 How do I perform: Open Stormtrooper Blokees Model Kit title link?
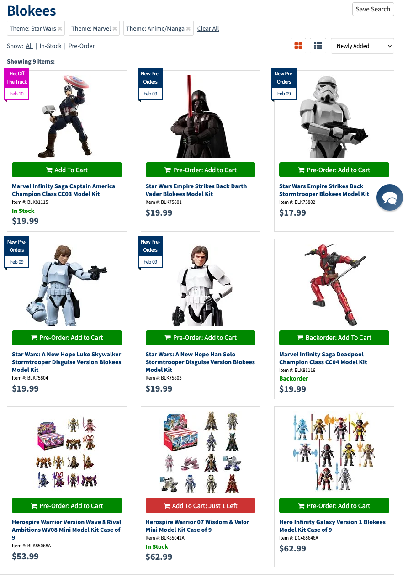pyautogui.click(x=324, y=190)
